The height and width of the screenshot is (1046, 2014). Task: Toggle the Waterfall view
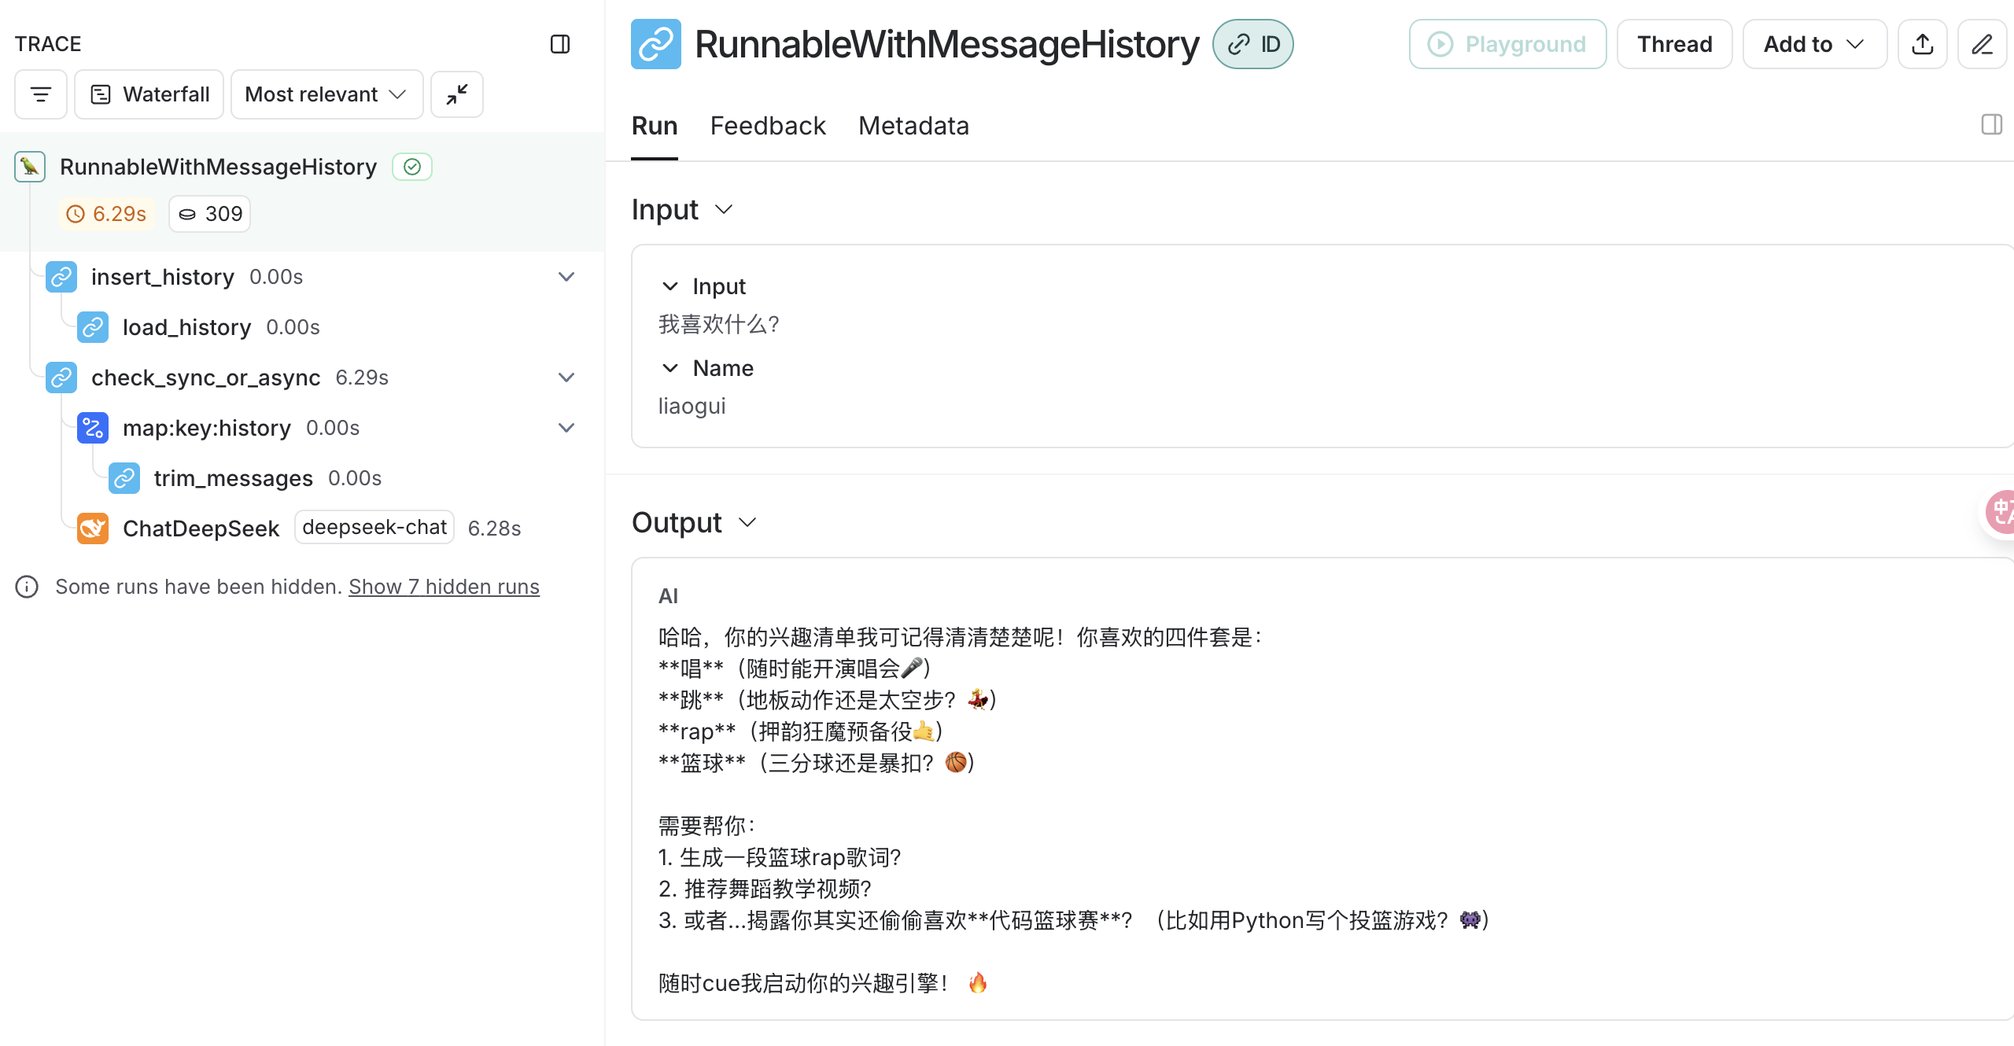(x=149, y=94)
